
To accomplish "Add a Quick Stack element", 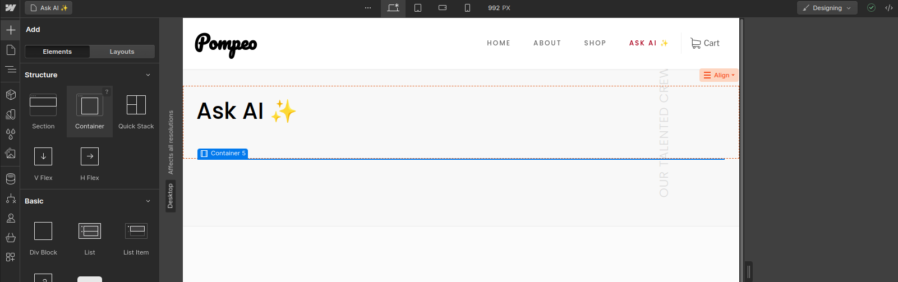I will click(x=136, y=111).
